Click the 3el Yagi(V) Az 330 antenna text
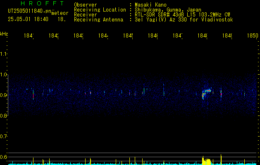Viewport: 260px width, 165px height. click(x=184, y=20)
